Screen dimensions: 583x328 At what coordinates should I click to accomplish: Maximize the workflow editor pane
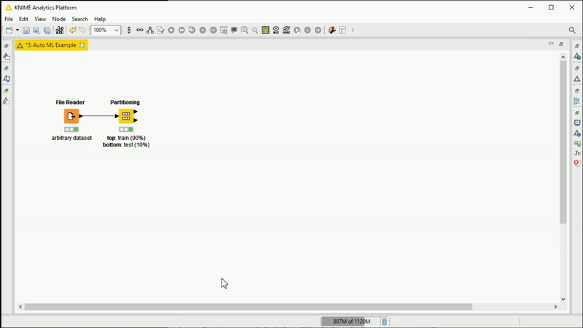pos(561,44)
